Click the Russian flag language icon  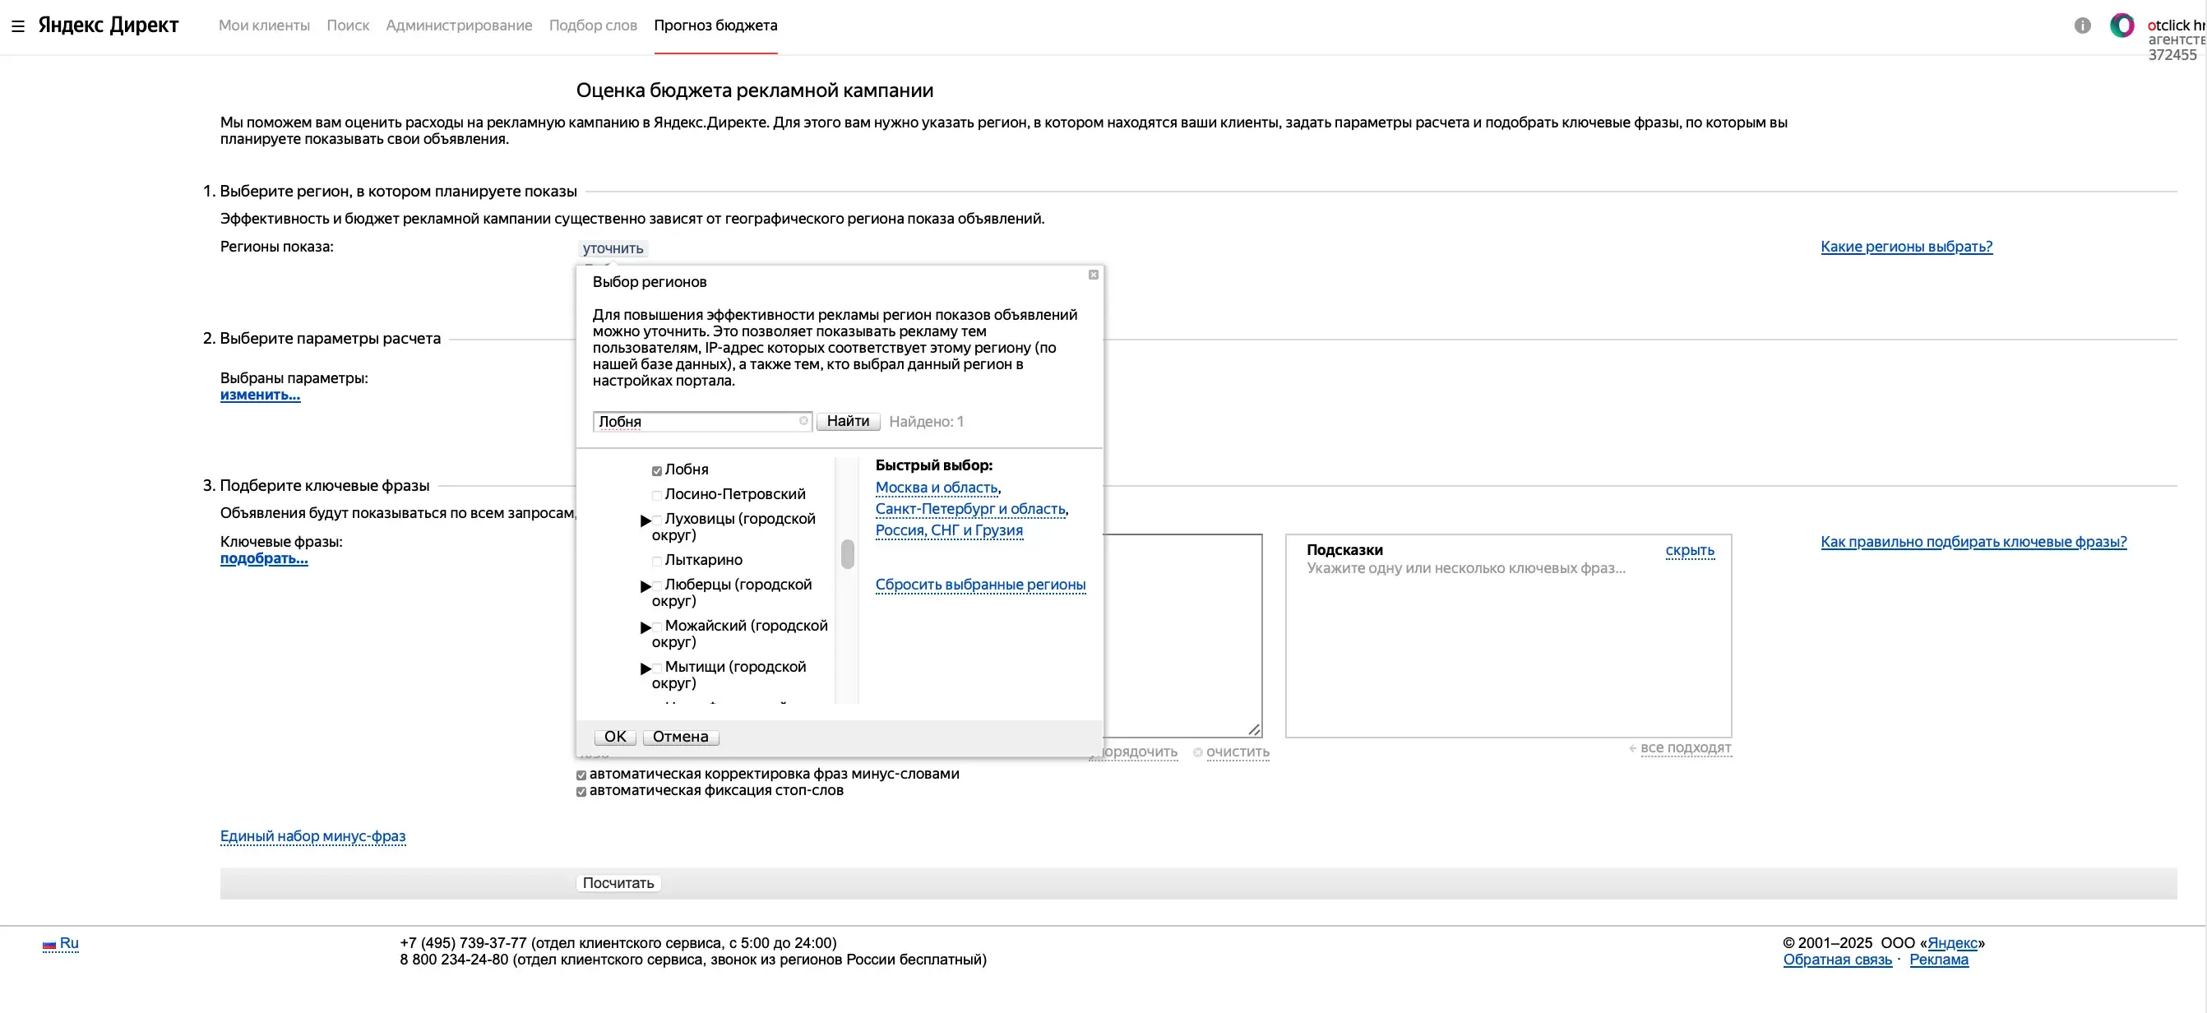(x=49, y=945)
